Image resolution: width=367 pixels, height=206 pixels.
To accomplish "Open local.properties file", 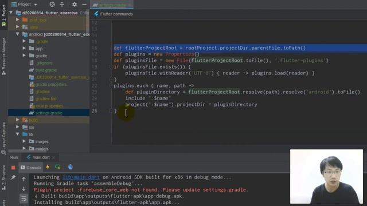I will point(49,106).
